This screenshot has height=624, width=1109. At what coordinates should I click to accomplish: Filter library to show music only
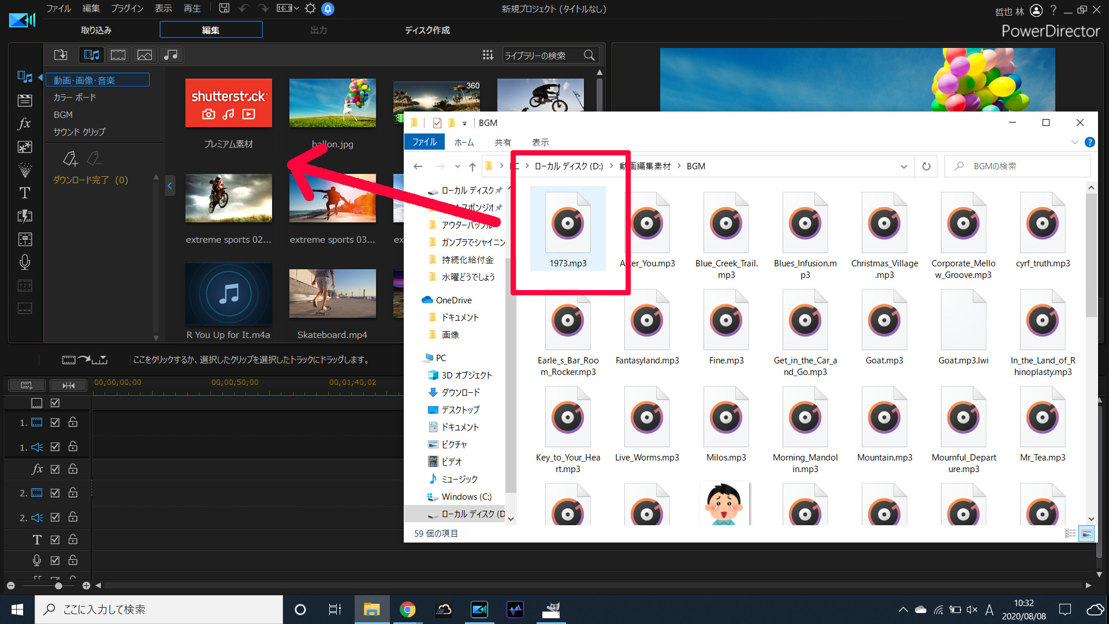tap(171, 55)
